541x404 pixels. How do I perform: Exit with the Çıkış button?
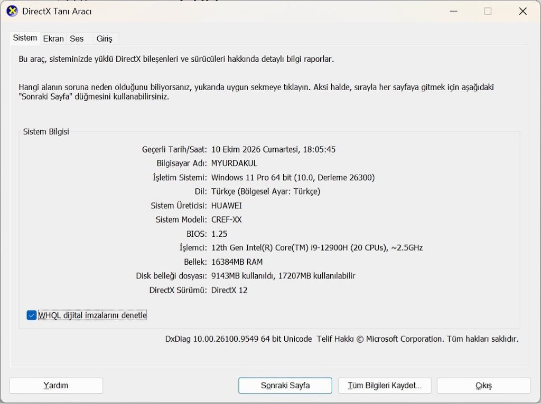(484, 386)
